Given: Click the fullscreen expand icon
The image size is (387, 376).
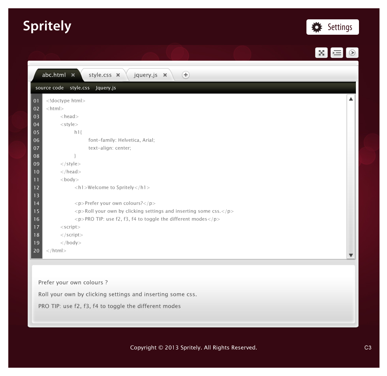Looking at the screenshot, I should point(321,53).
